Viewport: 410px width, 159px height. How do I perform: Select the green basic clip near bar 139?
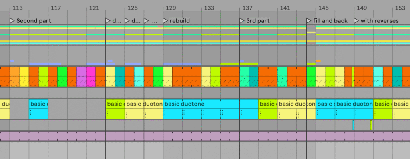268,109
